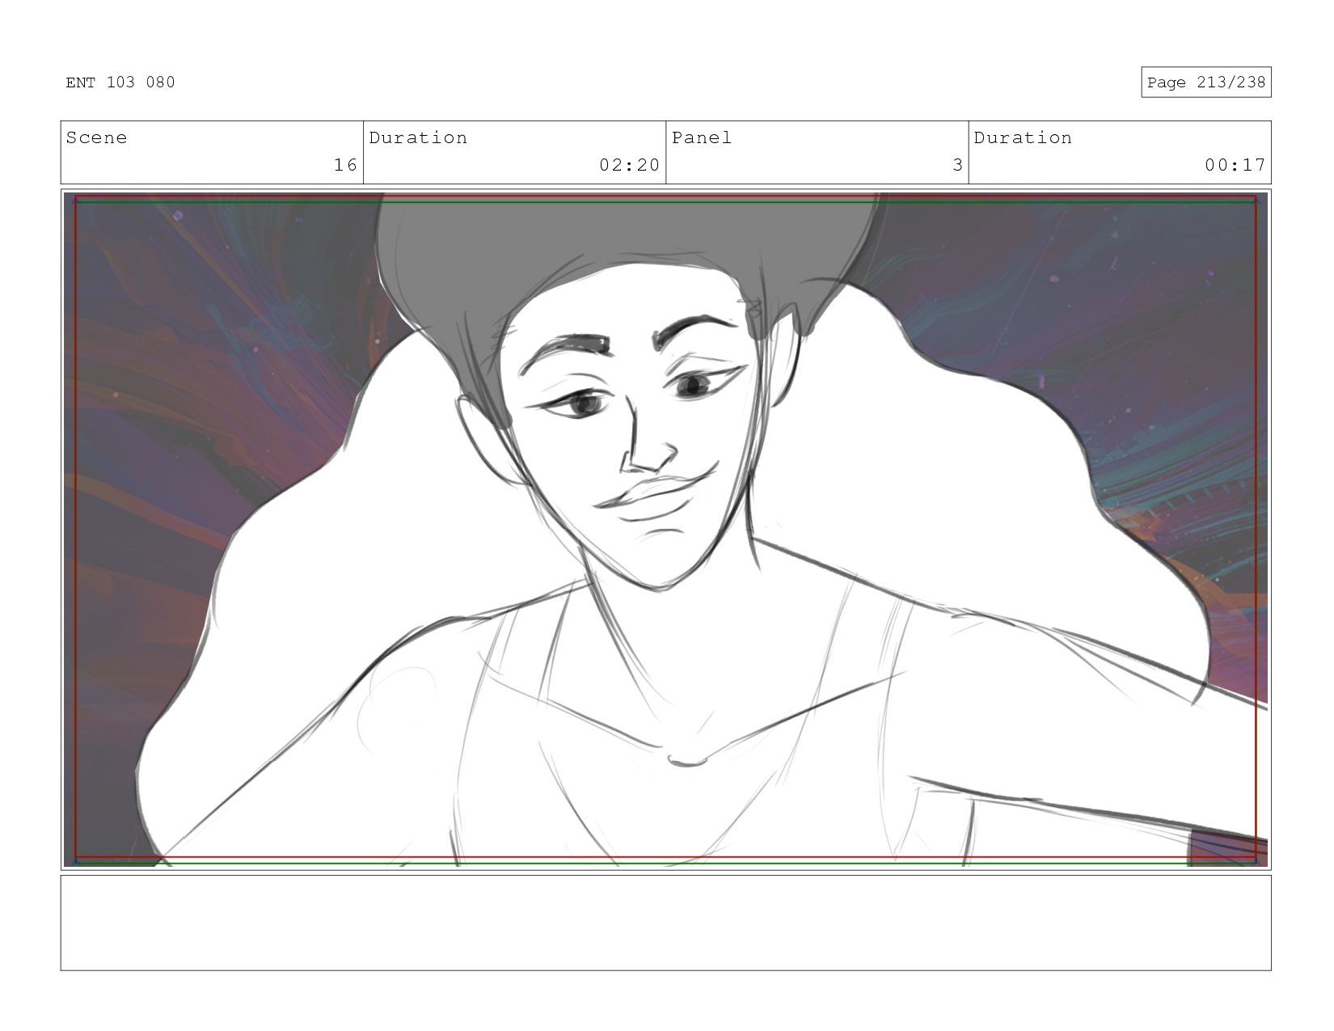Click the panel duration value '00:17'

pos(1235,165)
